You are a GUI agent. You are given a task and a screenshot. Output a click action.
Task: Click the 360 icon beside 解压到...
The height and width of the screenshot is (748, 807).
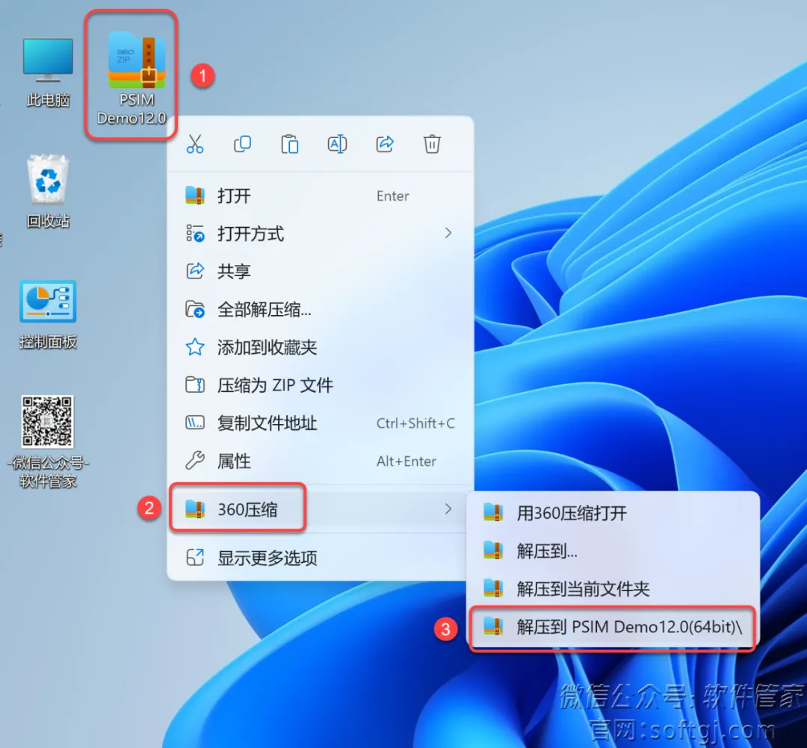(493, 551)
